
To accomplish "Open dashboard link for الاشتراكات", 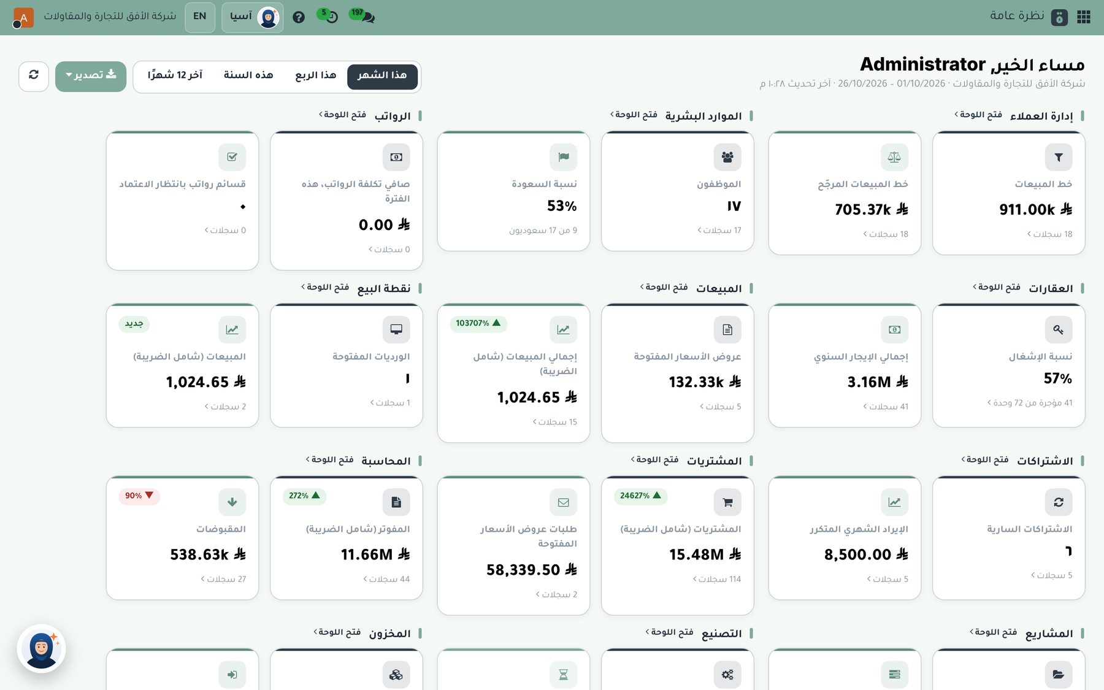I will click(985, 459).
